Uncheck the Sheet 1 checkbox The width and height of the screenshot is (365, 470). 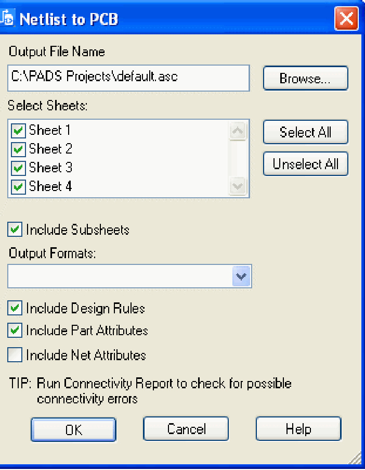coord(19,131)
